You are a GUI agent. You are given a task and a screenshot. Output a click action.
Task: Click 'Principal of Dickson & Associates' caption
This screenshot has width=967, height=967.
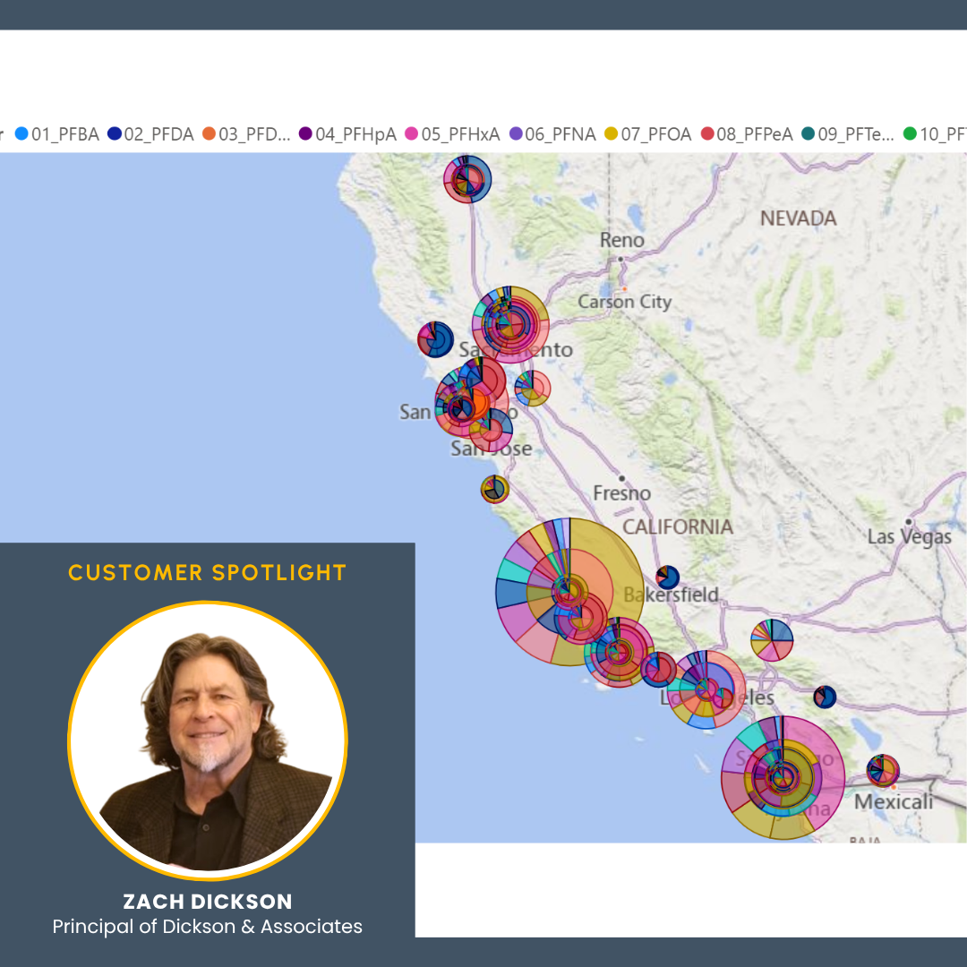point(207,927)
